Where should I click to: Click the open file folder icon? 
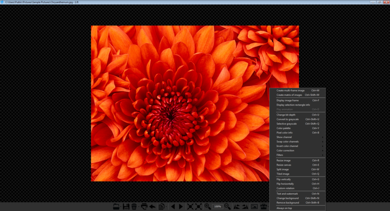pyautogui.click(x=116, y=207)
